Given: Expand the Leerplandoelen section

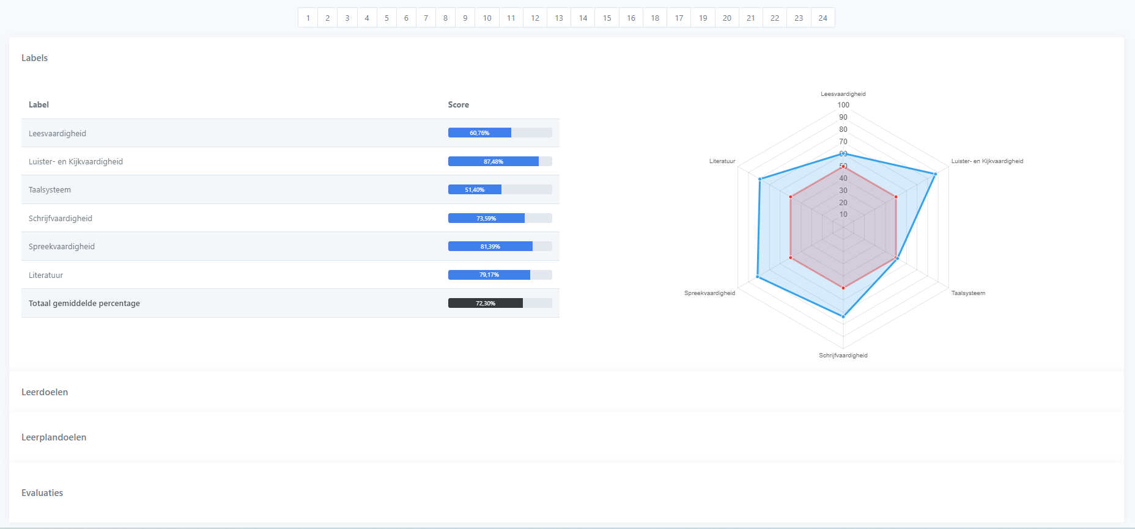Looking at the screenshot, I should coord(54,437).
